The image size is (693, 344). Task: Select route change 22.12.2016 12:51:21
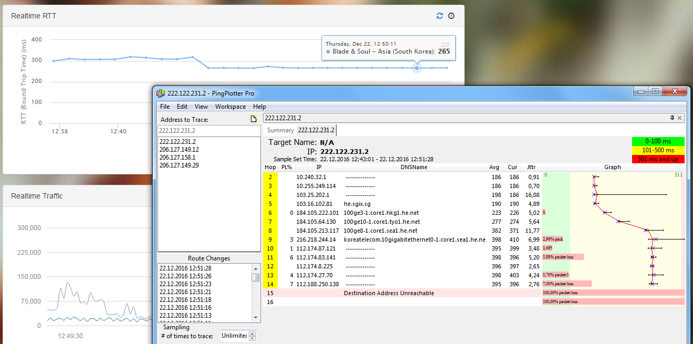[x=185, y=292]
